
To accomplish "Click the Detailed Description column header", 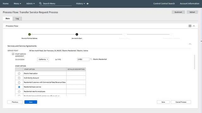I will tap(76, 69).
